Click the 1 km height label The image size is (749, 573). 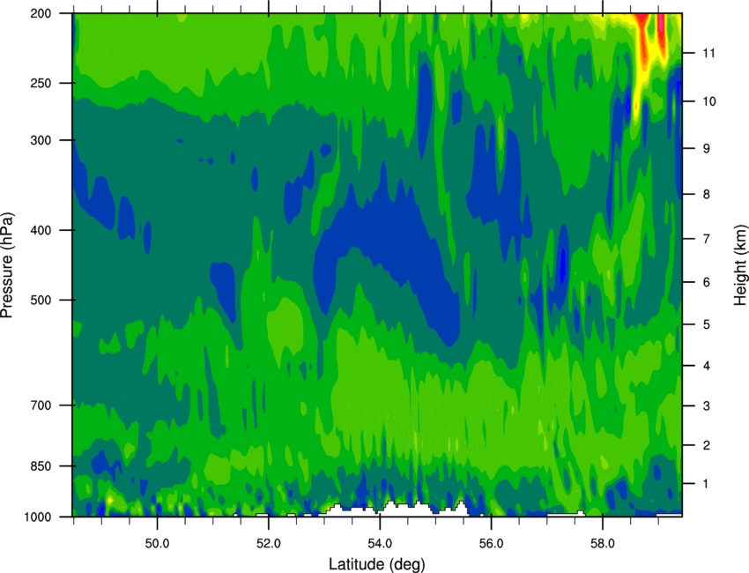click(x=706, y=484)
